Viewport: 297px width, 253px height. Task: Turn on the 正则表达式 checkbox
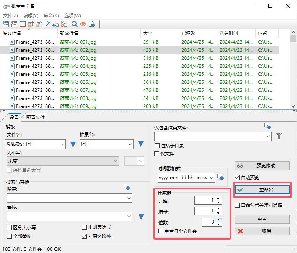click(x=84, y=227)
